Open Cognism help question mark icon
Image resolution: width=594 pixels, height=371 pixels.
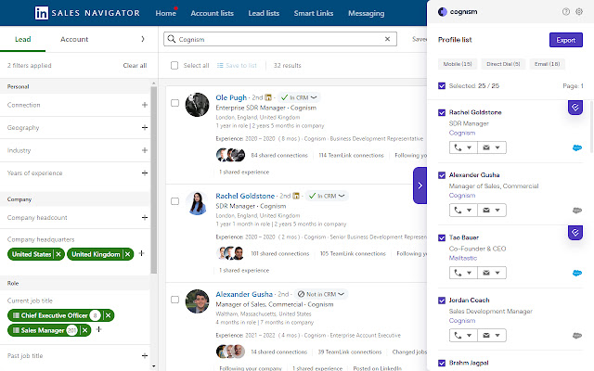coord(565,12)
